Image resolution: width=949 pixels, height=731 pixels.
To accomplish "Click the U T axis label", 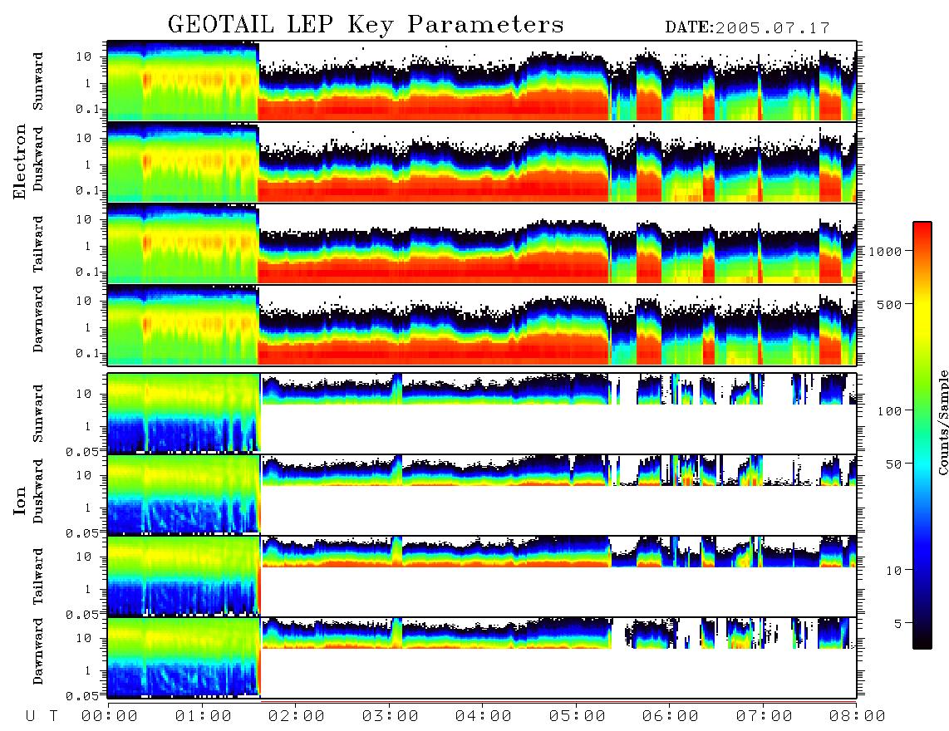I will coord(42,716).
